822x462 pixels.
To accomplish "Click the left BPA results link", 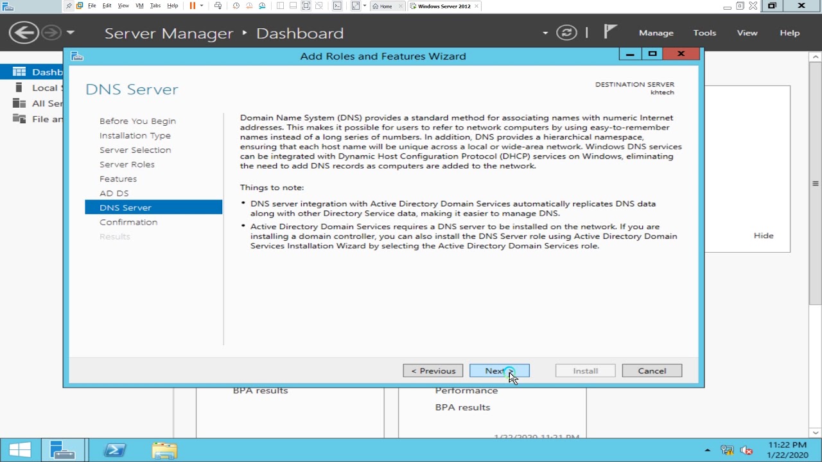I will tap(260, 390).
